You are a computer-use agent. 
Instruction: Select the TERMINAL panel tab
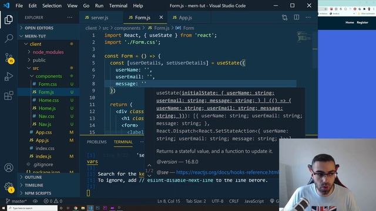coord(123,142)
